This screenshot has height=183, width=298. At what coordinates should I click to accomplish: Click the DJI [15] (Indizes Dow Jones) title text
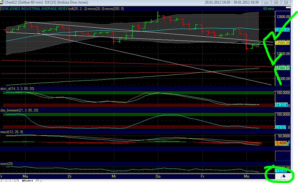coord(66,2)
